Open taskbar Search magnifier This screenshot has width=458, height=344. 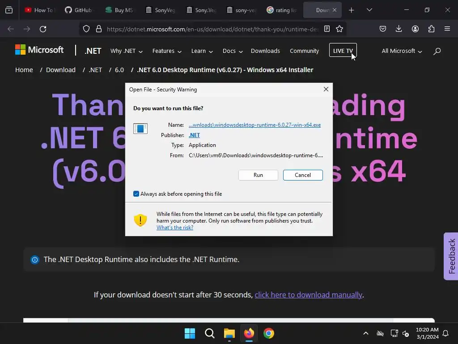(x=210, y=333)
